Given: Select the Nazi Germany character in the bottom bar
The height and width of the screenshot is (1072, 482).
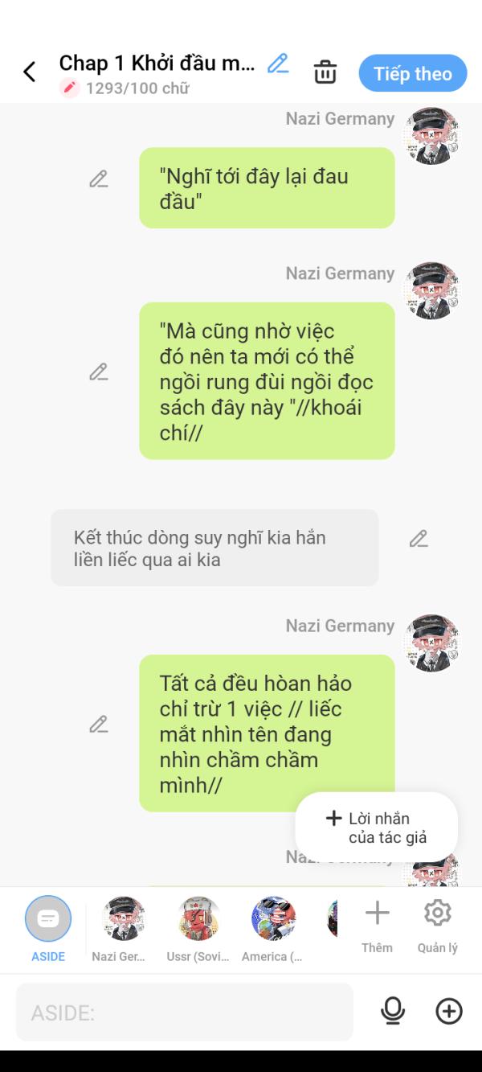Looking at the screenshot, I should coord(124,929).
